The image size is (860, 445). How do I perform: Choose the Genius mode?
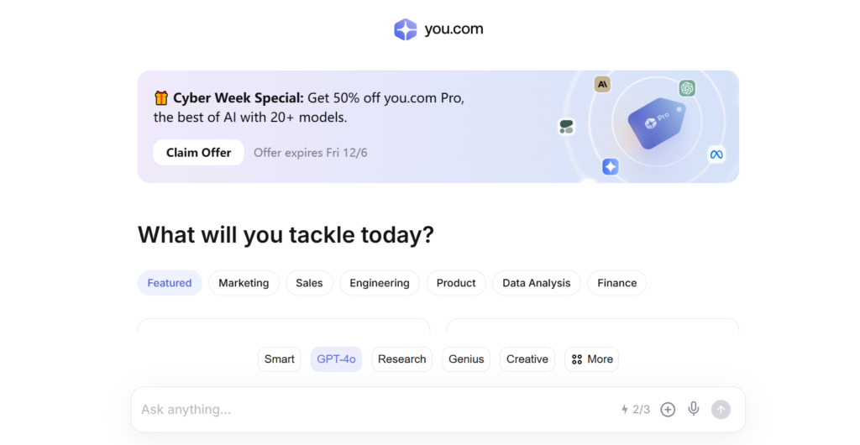point(466,359)
